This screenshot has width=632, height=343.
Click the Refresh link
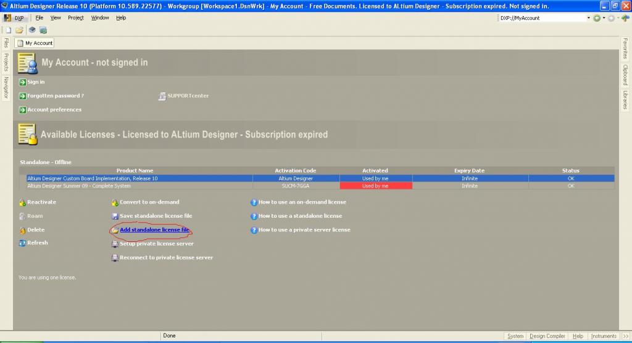[38, 242]
